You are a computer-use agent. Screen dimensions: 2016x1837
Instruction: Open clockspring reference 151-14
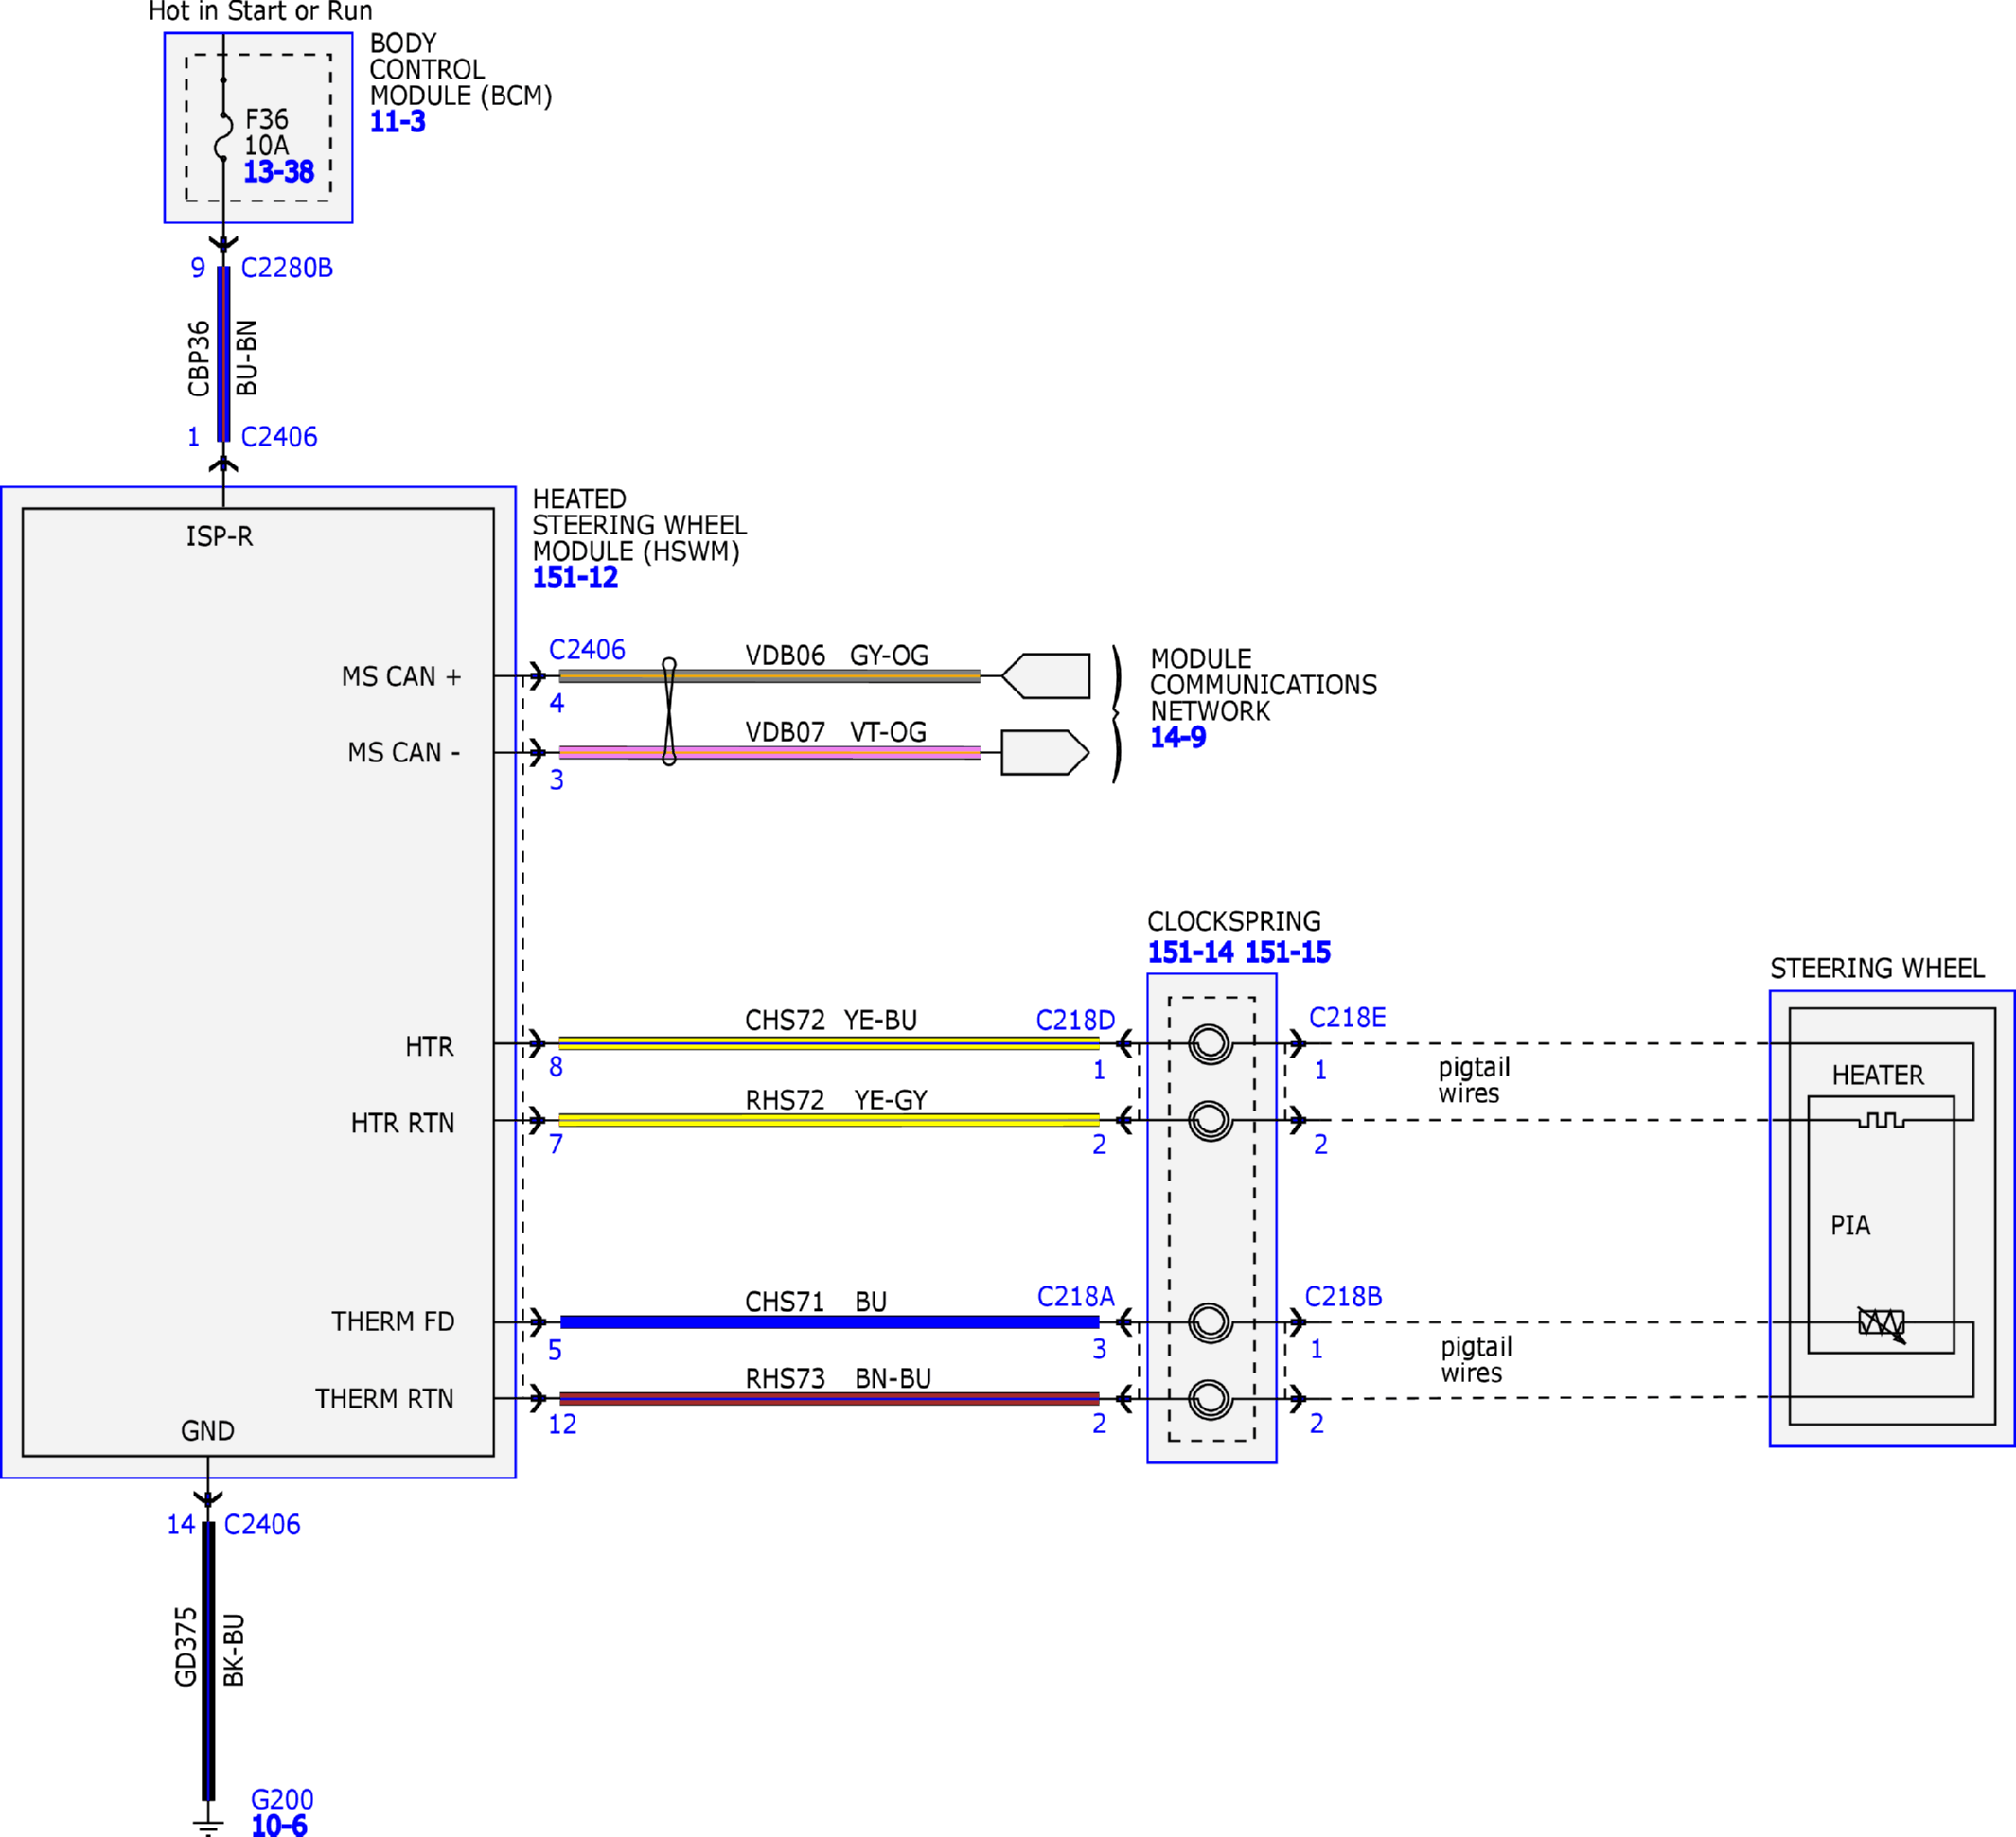(1190, 953)
